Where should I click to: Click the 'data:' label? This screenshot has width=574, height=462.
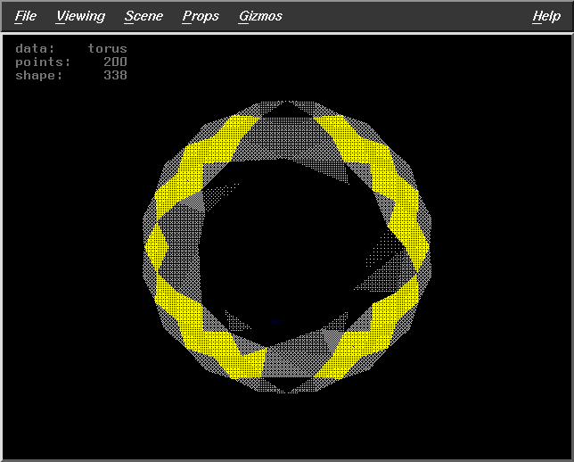(35, 49)
